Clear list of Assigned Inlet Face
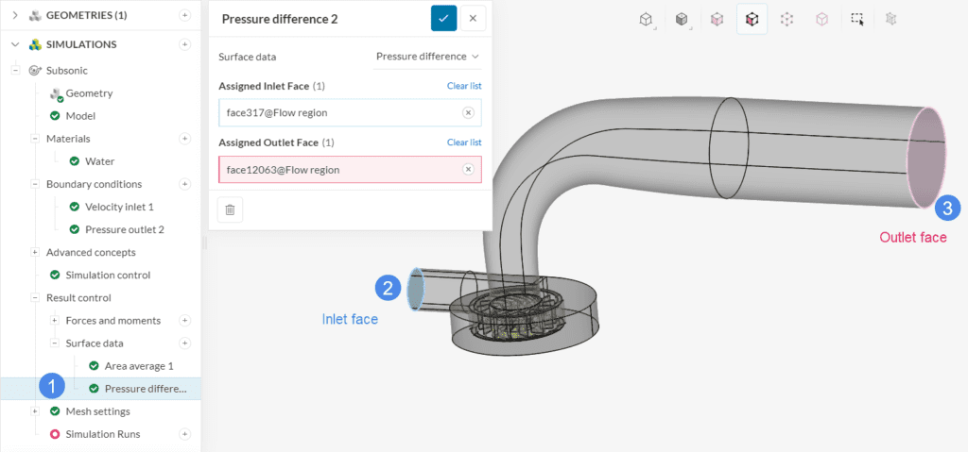968x452 pixels. (464, 86)
